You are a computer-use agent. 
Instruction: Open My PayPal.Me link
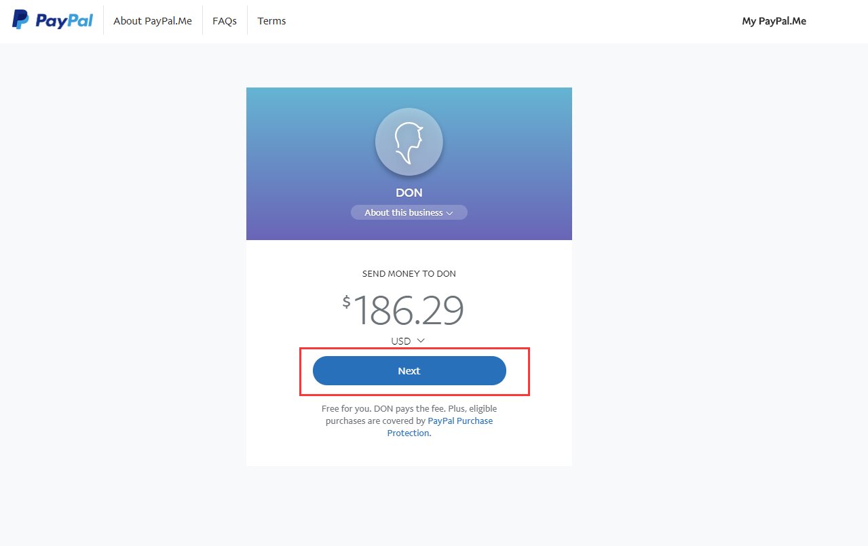[x=774, y=21]
